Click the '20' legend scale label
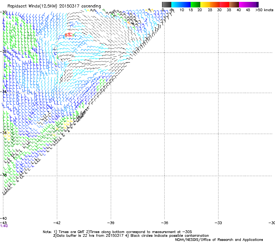275x242 pixels. [200, 10]
